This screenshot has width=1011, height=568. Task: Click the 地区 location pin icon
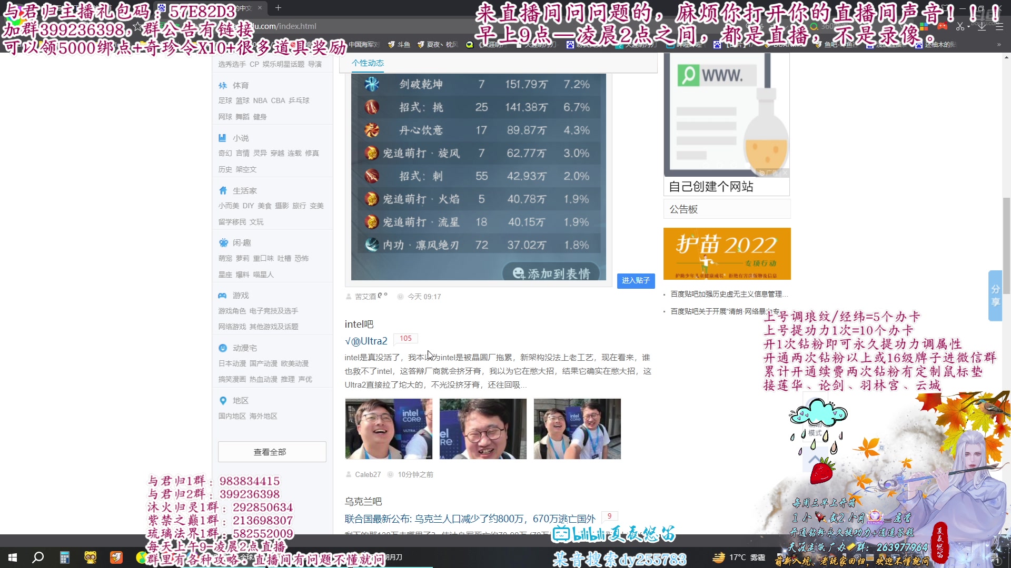(x=223, y=401)
